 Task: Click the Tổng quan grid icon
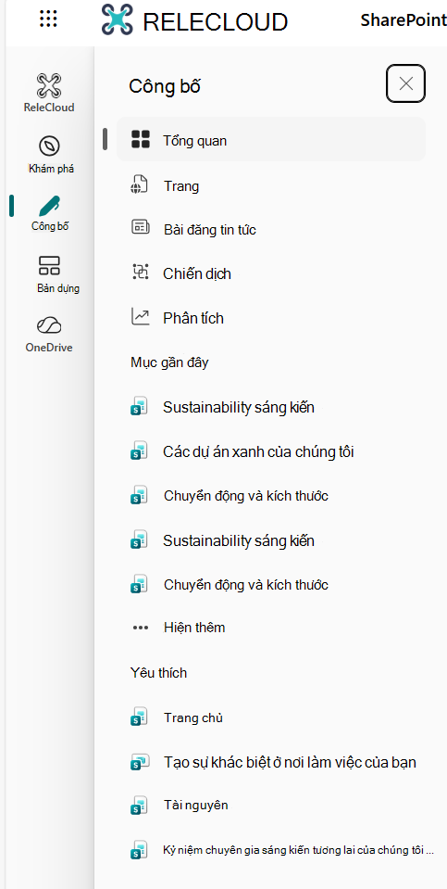pyautogui.click(x=140, y=139)
